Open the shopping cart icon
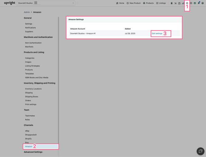 (176, 3)
